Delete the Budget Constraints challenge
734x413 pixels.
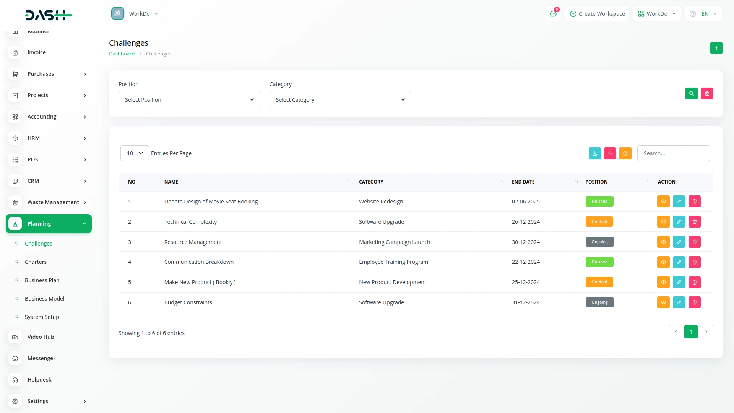click(694, 302)
